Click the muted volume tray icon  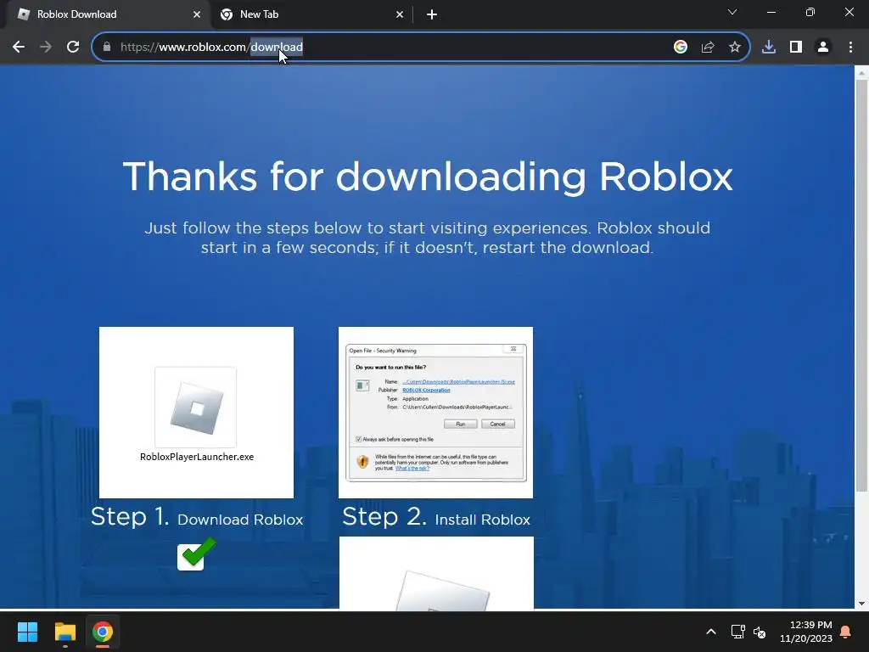[x=760, y=632]
